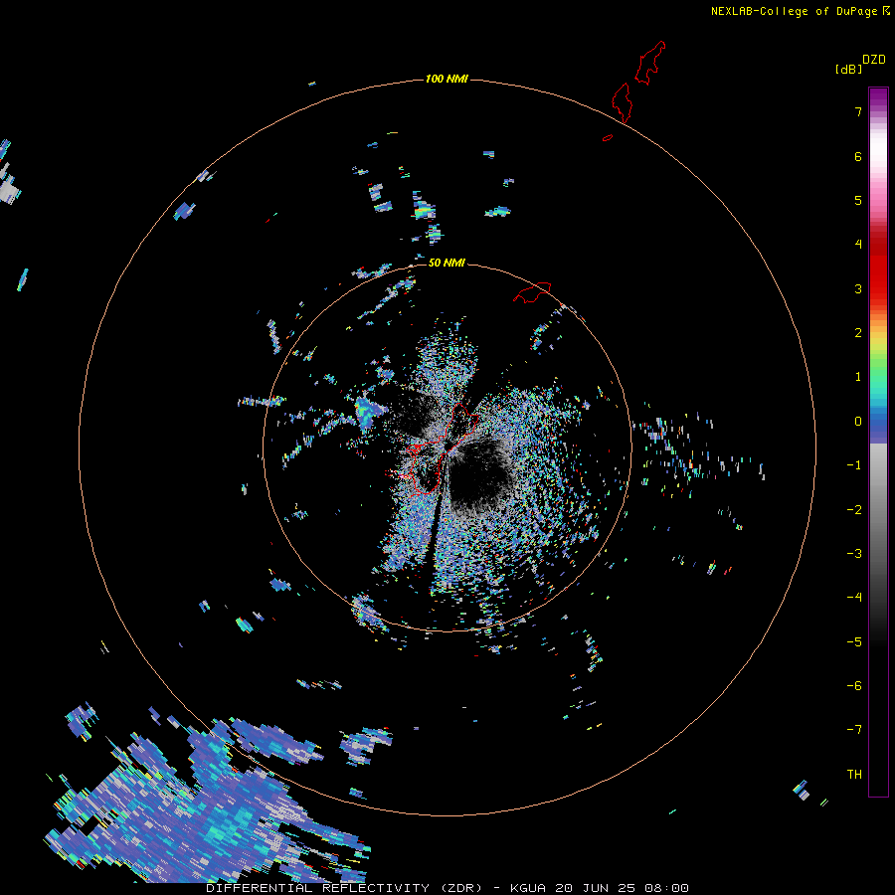Image resolution: width=895 pixels, height=895 pixels.
Task: Click the -1 value on the color scale
Action: tap(854, 465)
